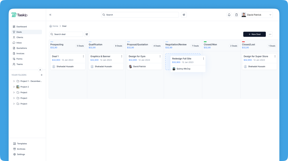This screenshot has width=288, height=161.
Task: Open Home via the breadcrumb link
Action: pyautogui.click(x=55, y=26)
